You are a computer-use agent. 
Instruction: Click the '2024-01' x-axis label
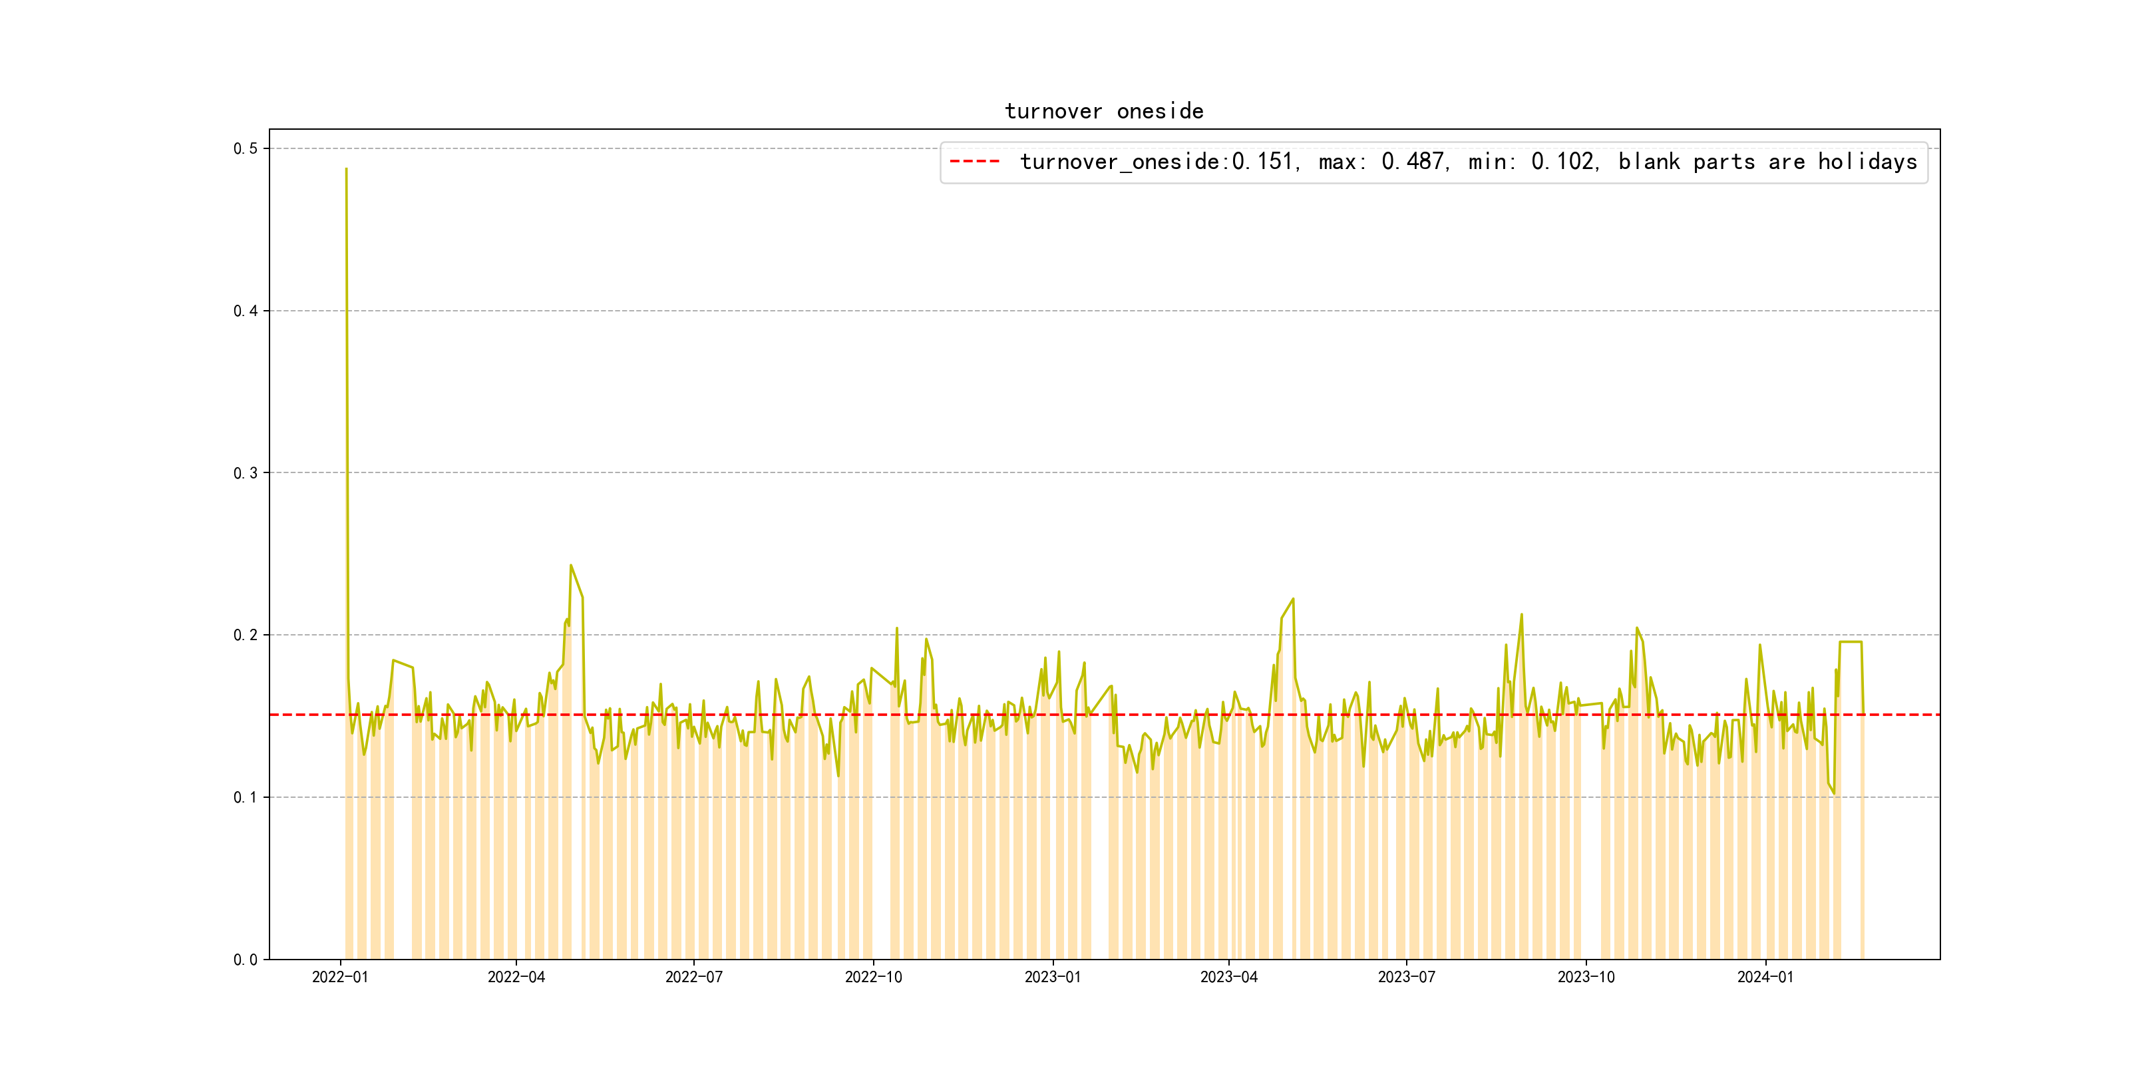coord(1765,977)
